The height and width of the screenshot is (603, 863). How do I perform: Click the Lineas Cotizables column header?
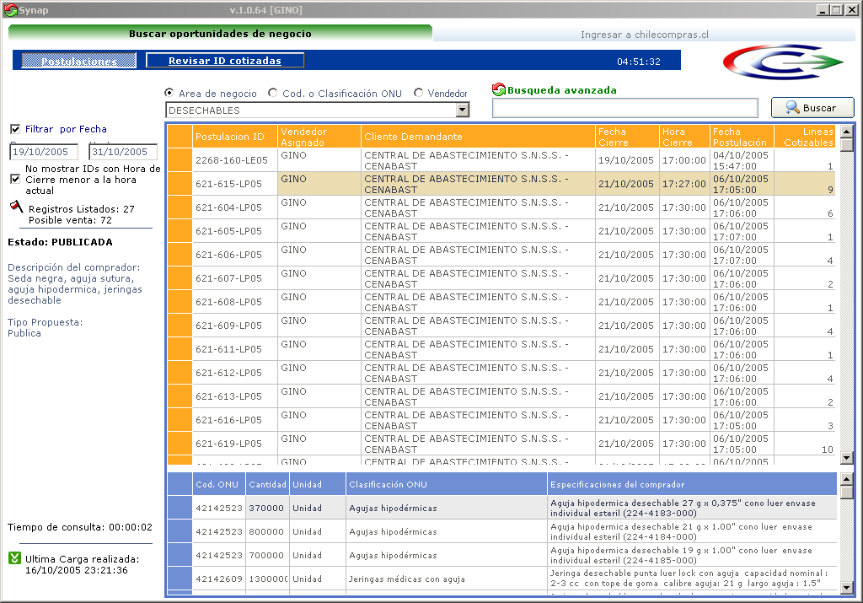point(805,136)
